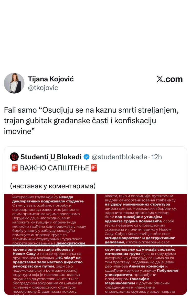Click the @tkojovic handle
This screenshot has width=191, height=307.
click(43, 88)
